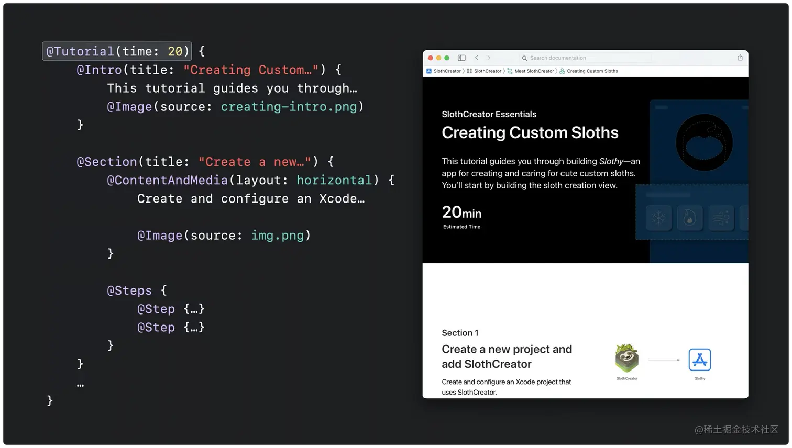
Task: Go forward with the right chevron
Action: point(489,58)
